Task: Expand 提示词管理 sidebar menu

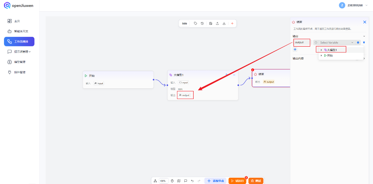Action: click(x=19, y=51)
